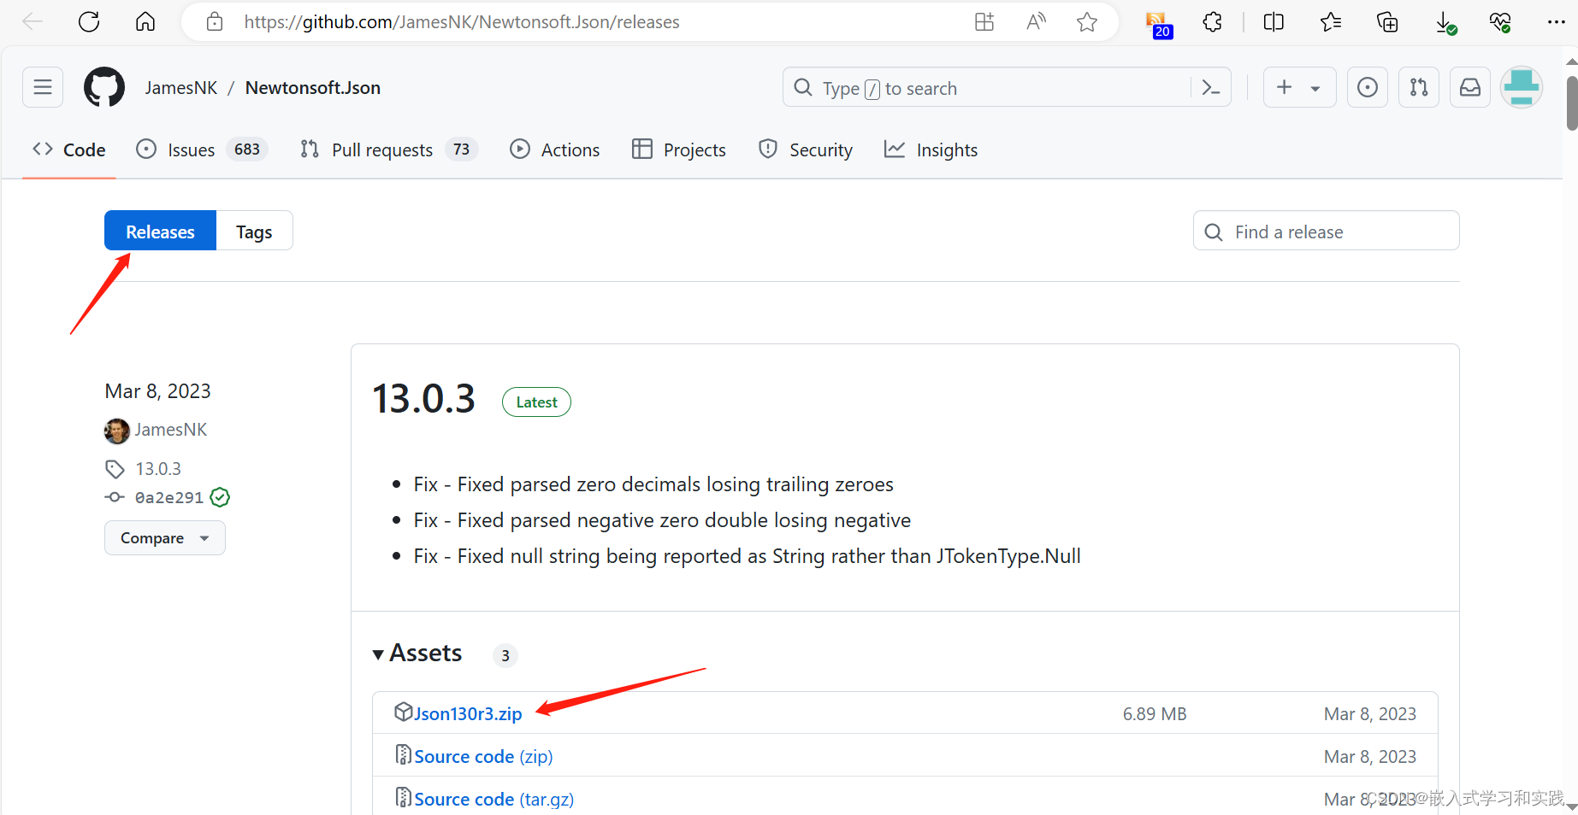Open command palette icon in search bar
The height and width of the screenshot is (815, 1578).
tap(1210, 87)
